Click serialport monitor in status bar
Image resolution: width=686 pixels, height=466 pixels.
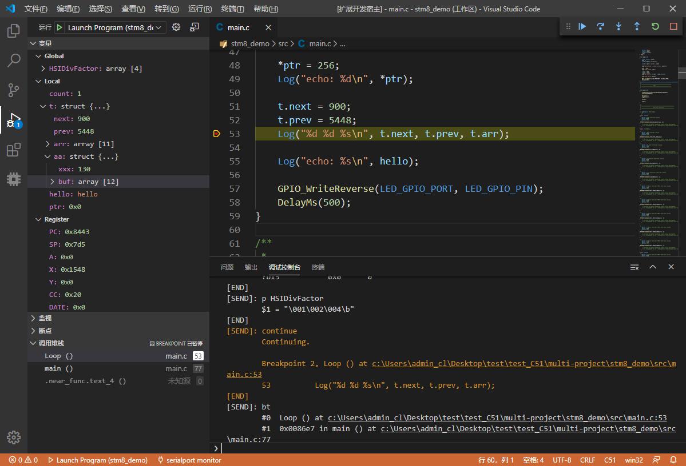(189, 460)
